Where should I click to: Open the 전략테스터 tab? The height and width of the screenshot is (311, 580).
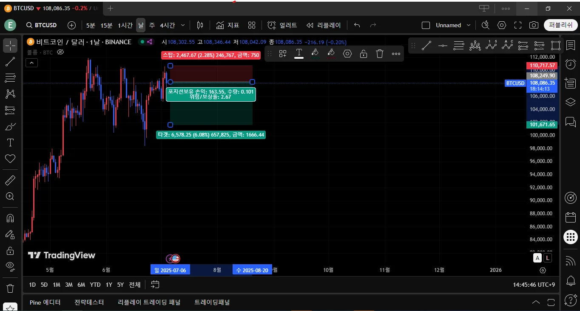click(x=89, y=302)
